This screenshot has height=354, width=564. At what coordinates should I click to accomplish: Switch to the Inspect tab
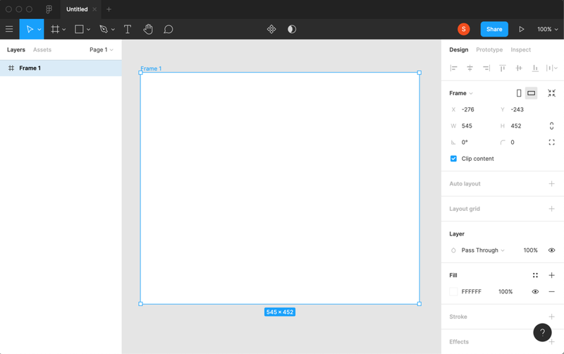pyautogui.click(x=520, y=49)
